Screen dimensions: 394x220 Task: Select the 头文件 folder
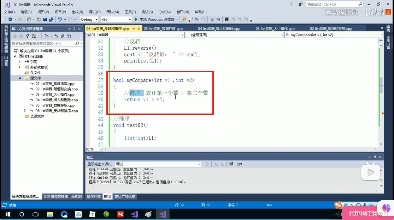pyautogui.click(x=35, y=73)
